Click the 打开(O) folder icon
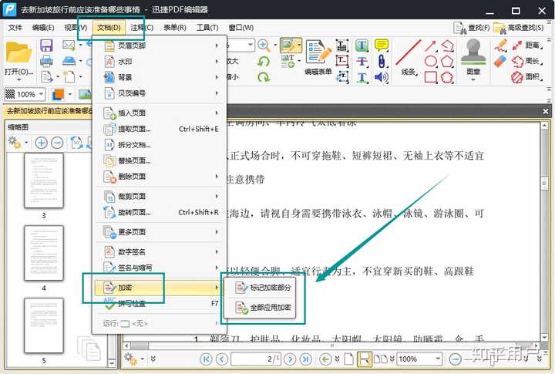Image resolution: width=555 pixels, height=374 pixels. tap(18, 54)
